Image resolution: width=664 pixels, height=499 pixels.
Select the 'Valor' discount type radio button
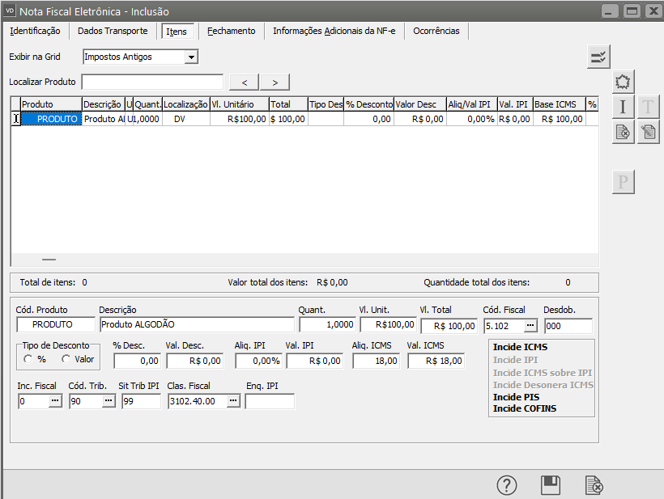pyautogui.click(x=66, y=359)
